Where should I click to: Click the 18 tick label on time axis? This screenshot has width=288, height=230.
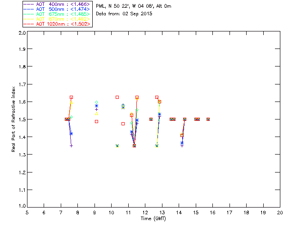pos(247,212)
